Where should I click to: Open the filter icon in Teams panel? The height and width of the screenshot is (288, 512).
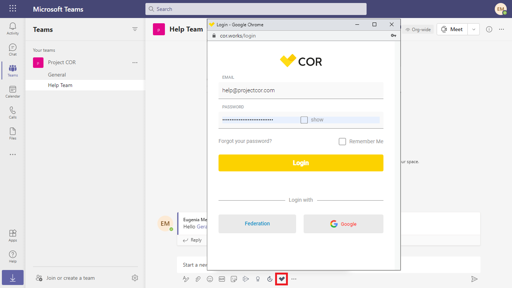point(135,29)
